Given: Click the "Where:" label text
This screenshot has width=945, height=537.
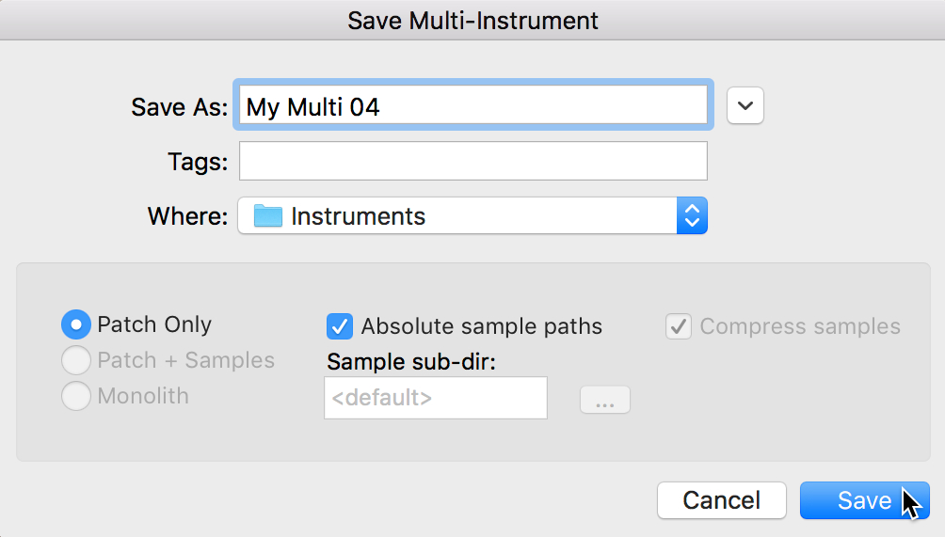Looking at the screenshot, I should (187, 216).
